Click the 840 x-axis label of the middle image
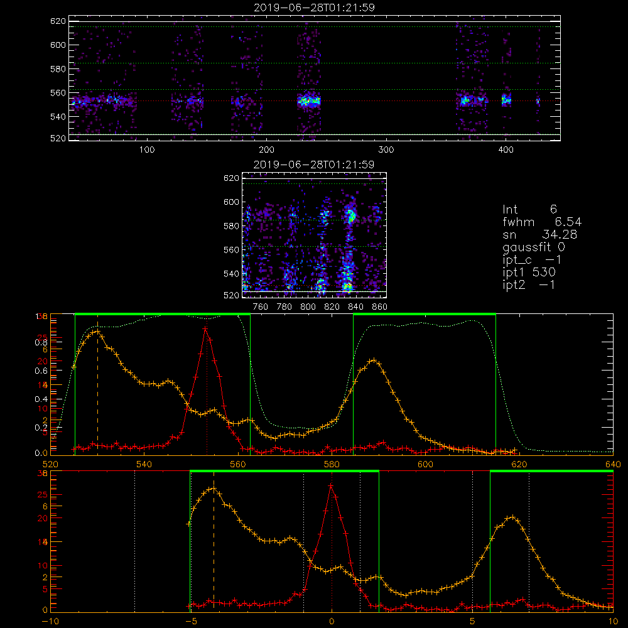 pyautogui.click(x=355, y=307)
